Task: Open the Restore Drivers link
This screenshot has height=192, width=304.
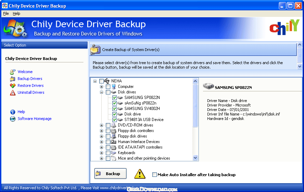Action: (x=30, y=85)
